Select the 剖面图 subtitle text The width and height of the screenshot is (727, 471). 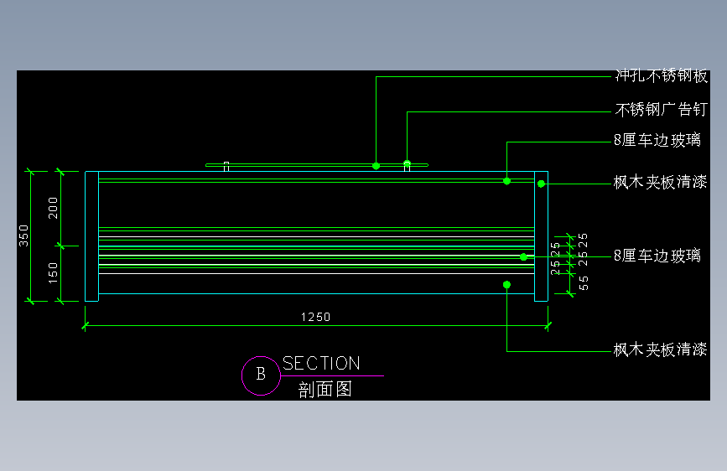coord(325,390)
